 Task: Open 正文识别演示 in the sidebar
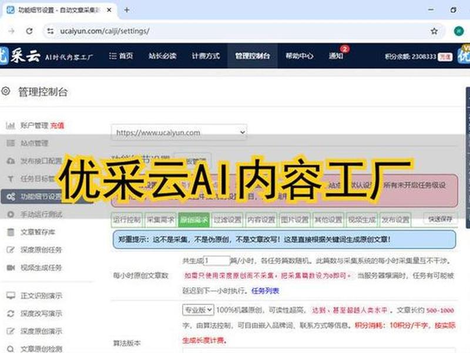pos(41,296)
